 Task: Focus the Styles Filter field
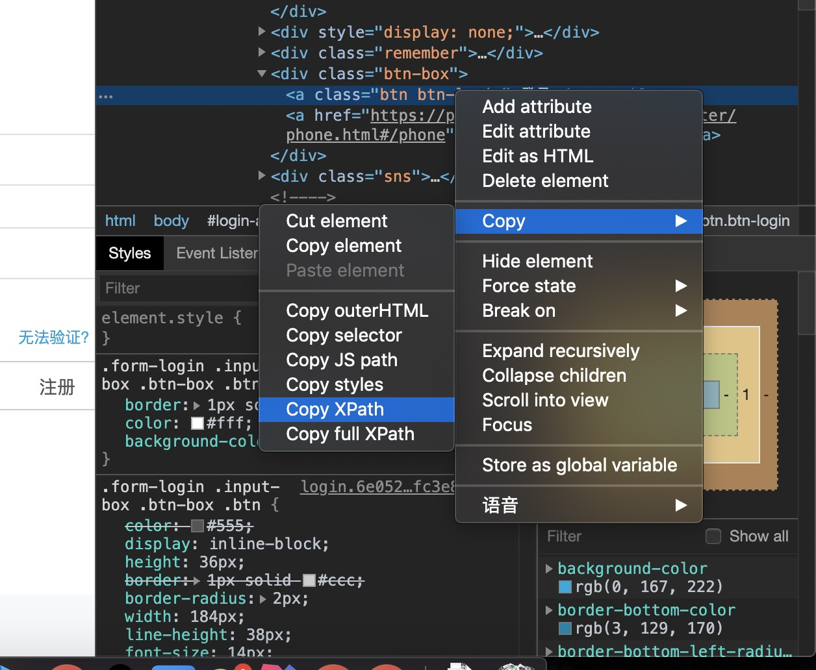pos(179,288)
